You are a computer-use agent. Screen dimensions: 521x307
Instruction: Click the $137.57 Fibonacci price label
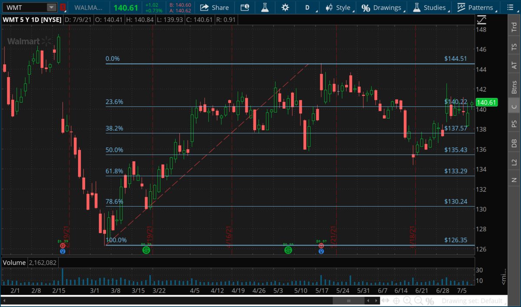point(456,128)
